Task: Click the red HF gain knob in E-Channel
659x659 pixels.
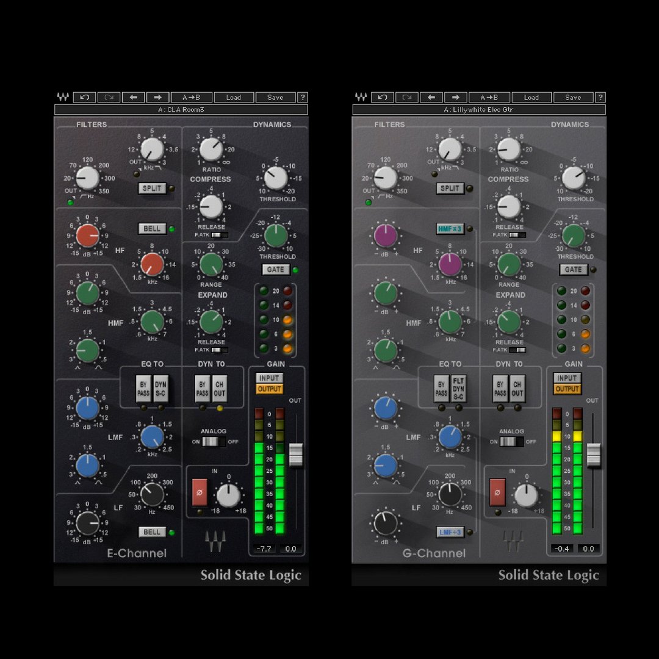Action: (x=87, y=236)
